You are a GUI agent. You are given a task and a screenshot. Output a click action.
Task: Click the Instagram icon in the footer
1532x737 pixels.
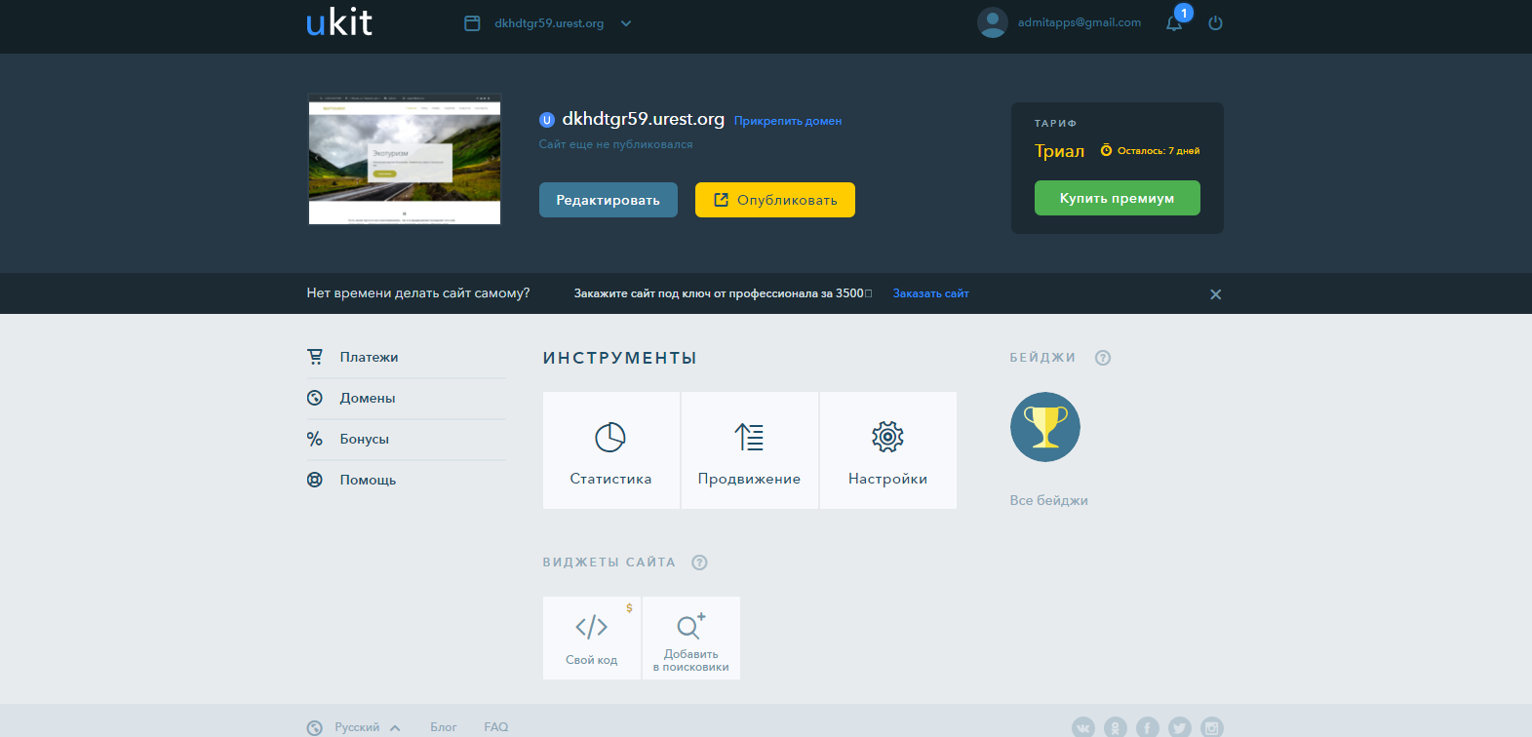1212,727
